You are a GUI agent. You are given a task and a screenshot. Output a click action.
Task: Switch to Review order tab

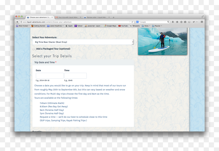[97, 18]
